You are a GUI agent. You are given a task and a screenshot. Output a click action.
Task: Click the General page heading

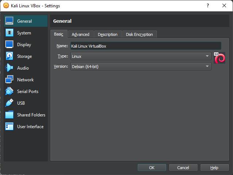tap(62, 21)
